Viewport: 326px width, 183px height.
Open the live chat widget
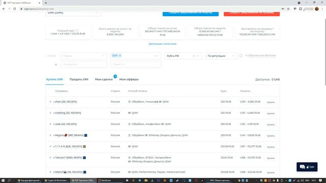pos(307,167)
